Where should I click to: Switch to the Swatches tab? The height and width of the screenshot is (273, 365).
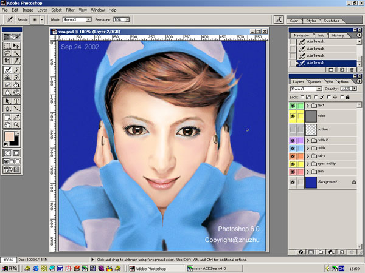332,21
